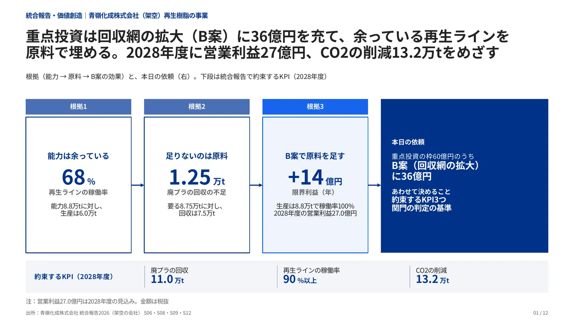Select the +14億円 marginal profit figure

click(315, 177)
